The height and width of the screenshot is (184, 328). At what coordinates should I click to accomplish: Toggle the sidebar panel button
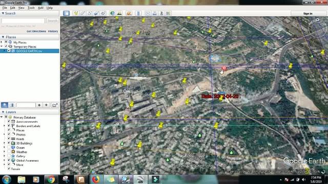(66, 13)
